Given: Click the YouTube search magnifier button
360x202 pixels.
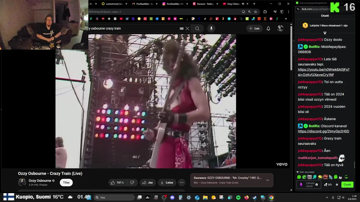Looking at the screenshot, I should tap(197, 28).
